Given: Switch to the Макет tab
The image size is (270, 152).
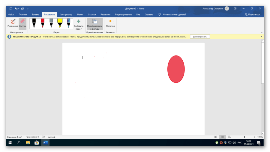Looking at the screenshot, I should pyautogui.click(x=80, y=14).
